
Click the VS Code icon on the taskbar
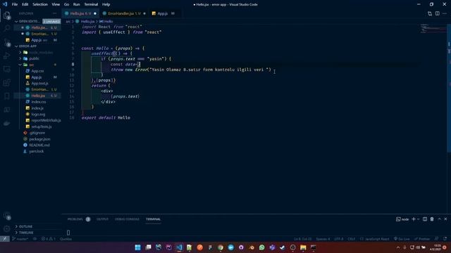[179, 247]
